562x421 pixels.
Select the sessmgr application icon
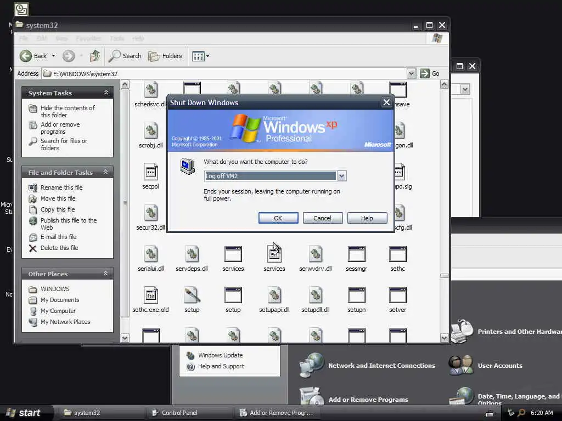click(357, 254)
